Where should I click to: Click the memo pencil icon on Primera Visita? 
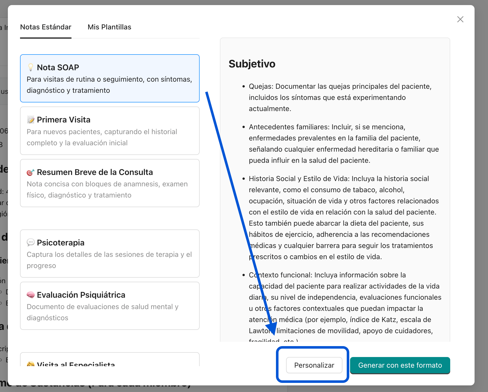(x=31, y=120)
